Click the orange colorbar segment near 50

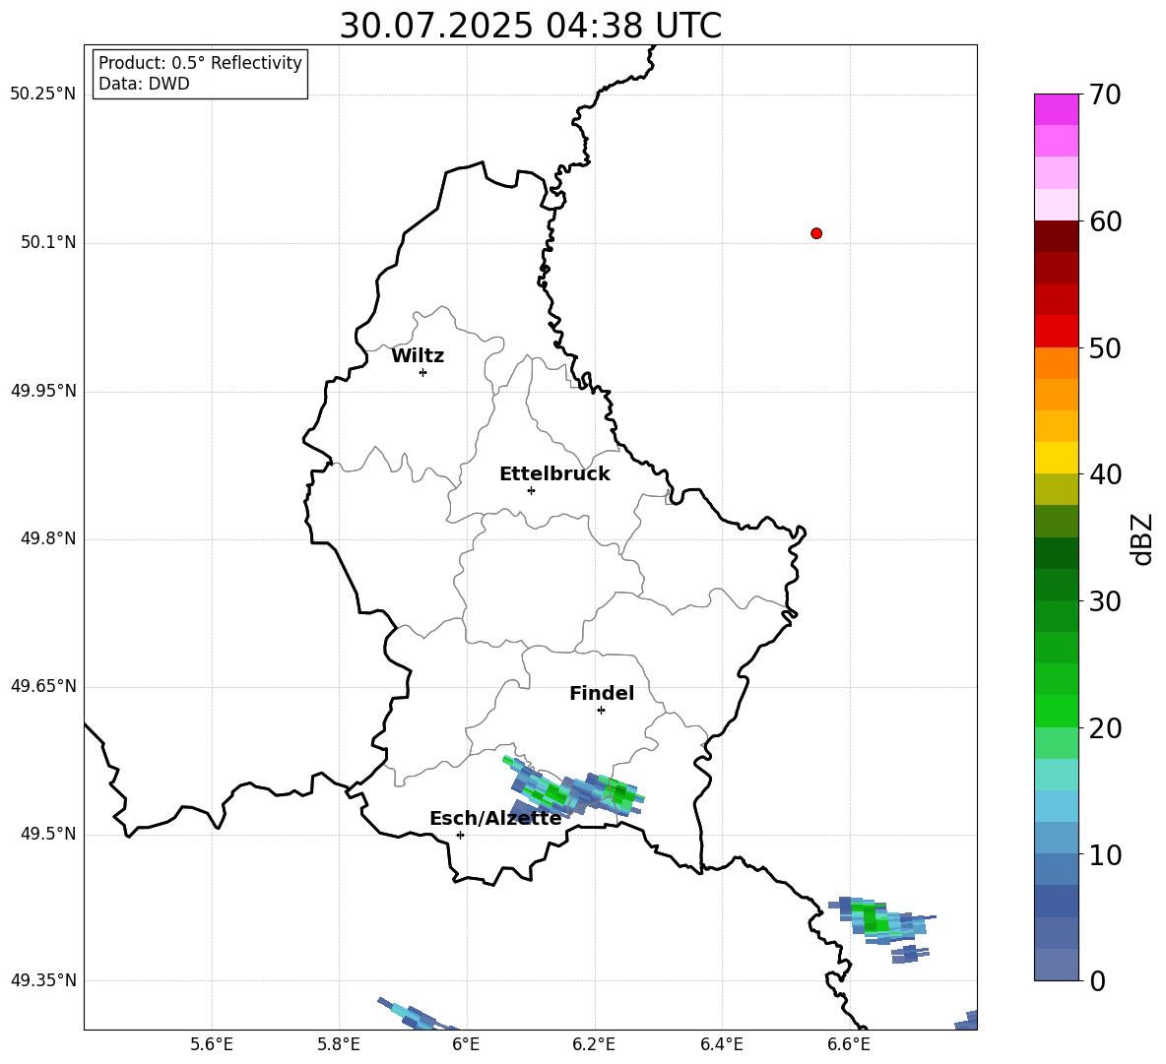1056,363
